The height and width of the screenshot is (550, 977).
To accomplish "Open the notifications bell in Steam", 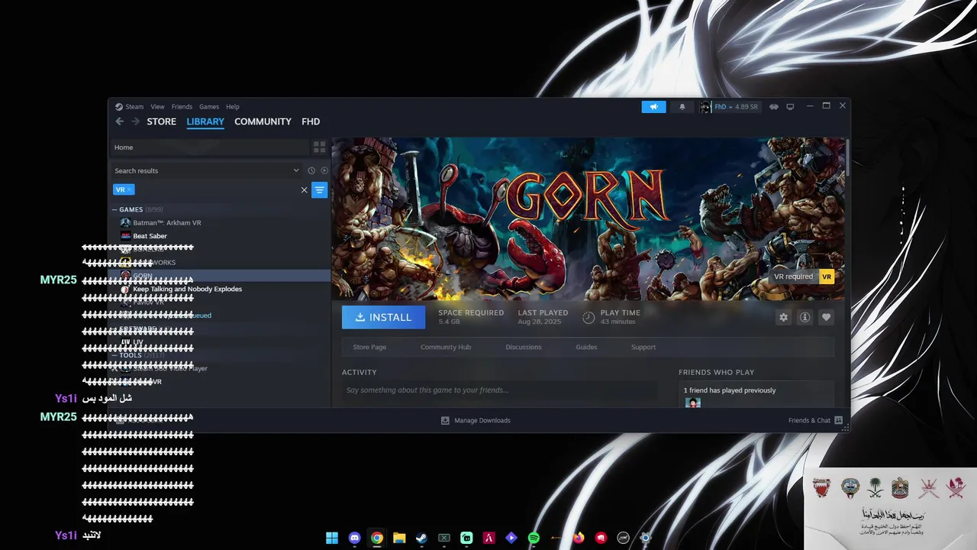I will [x=682, y=107].
